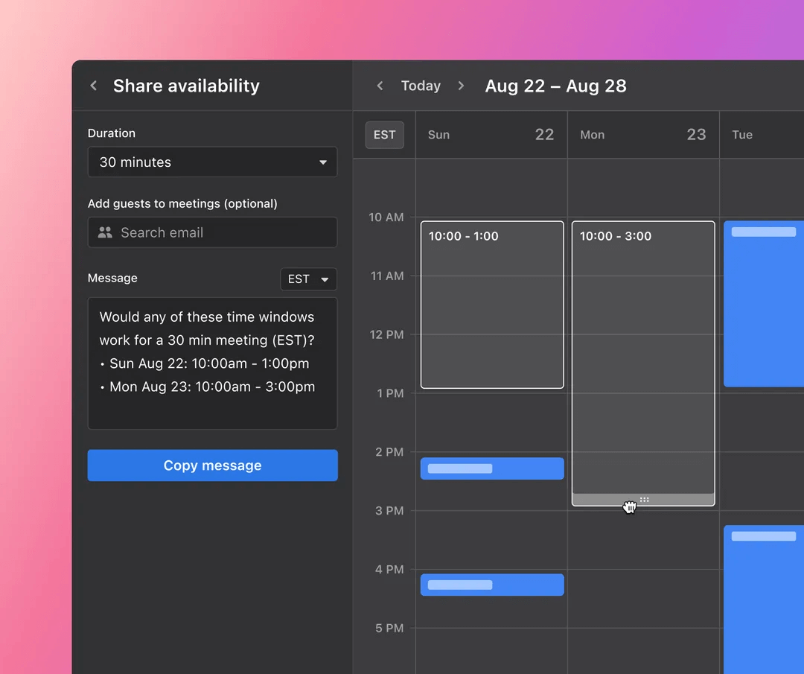The height and width of the screenshot is (674, 804).
Task: Click the guests people icon in search field
Action: click(x=105, y=232)
